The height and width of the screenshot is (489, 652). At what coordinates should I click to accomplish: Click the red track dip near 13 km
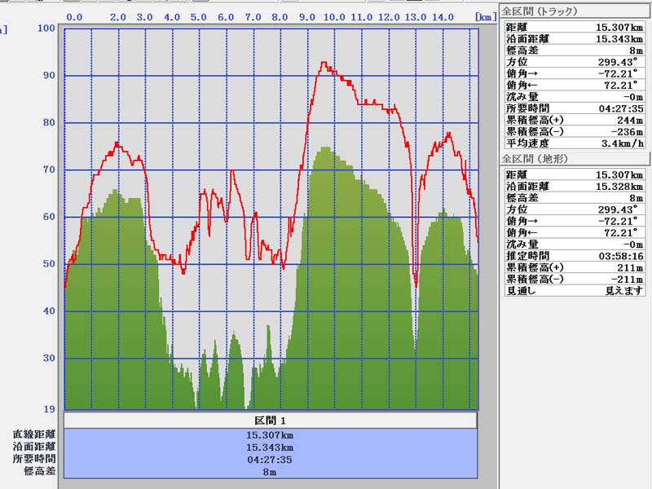point(416,285)
